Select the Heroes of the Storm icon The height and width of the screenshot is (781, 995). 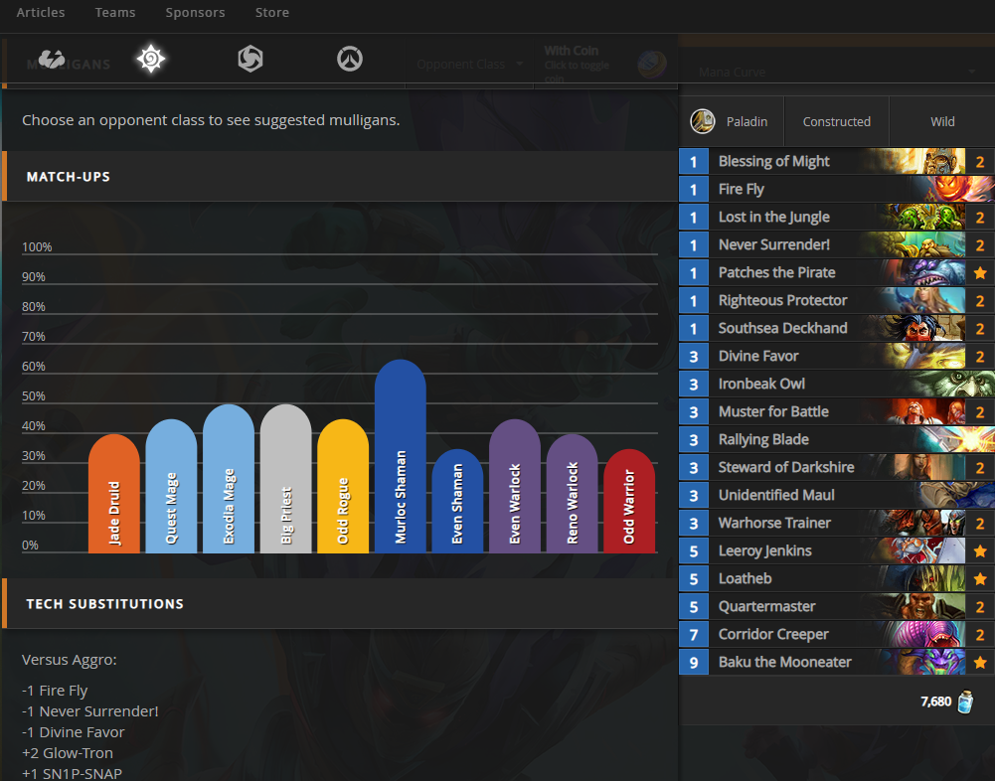250,59
